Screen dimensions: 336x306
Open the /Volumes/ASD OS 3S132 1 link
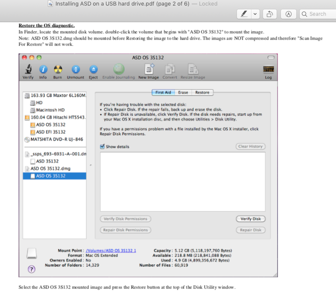tap(111, 251)
